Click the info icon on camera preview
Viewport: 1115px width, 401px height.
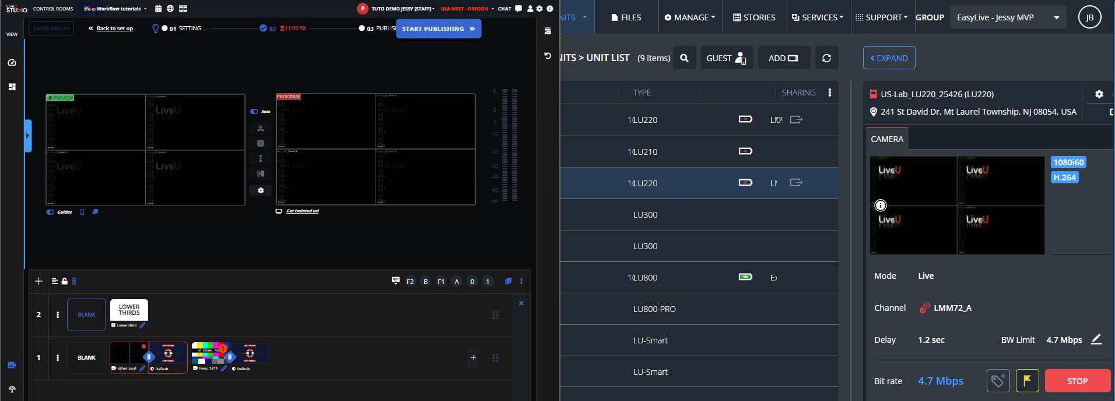point(881,205)
